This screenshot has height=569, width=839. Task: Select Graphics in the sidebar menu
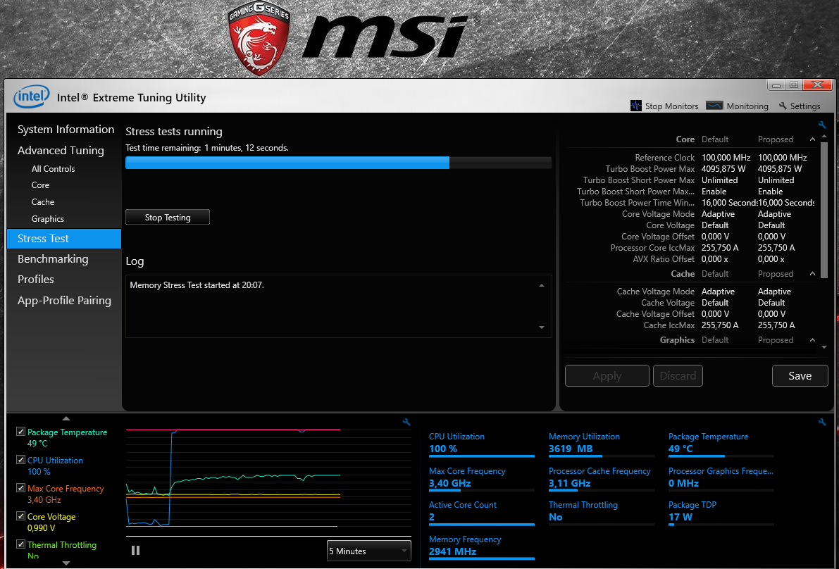tap(48, 219)
